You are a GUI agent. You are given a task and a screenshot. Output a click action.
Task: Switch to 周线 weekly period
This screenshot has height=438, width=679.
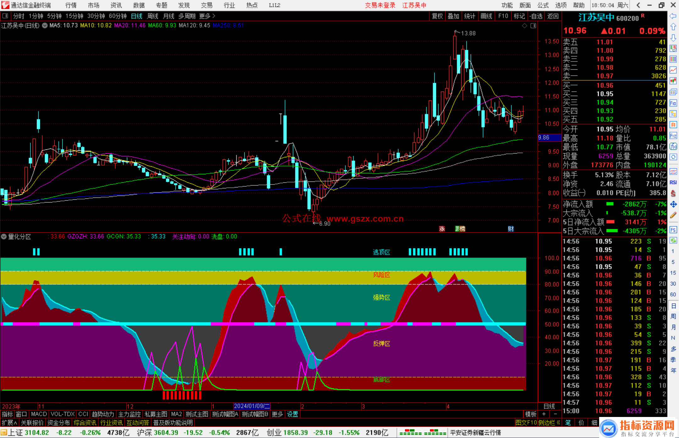pyautogui.click(x=153, y=16)
